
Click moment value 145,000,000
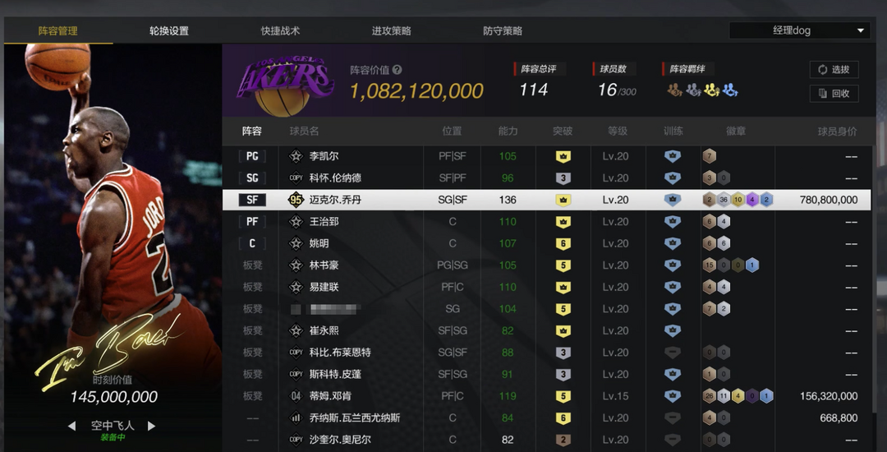pos(113,397)
